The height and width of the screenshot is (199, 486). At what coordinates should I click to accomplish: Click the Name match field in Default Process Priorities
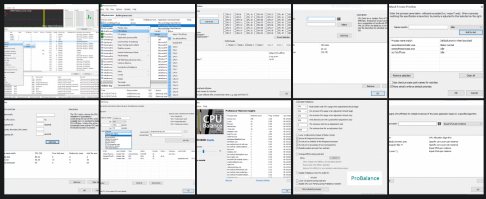pos(428,27)
